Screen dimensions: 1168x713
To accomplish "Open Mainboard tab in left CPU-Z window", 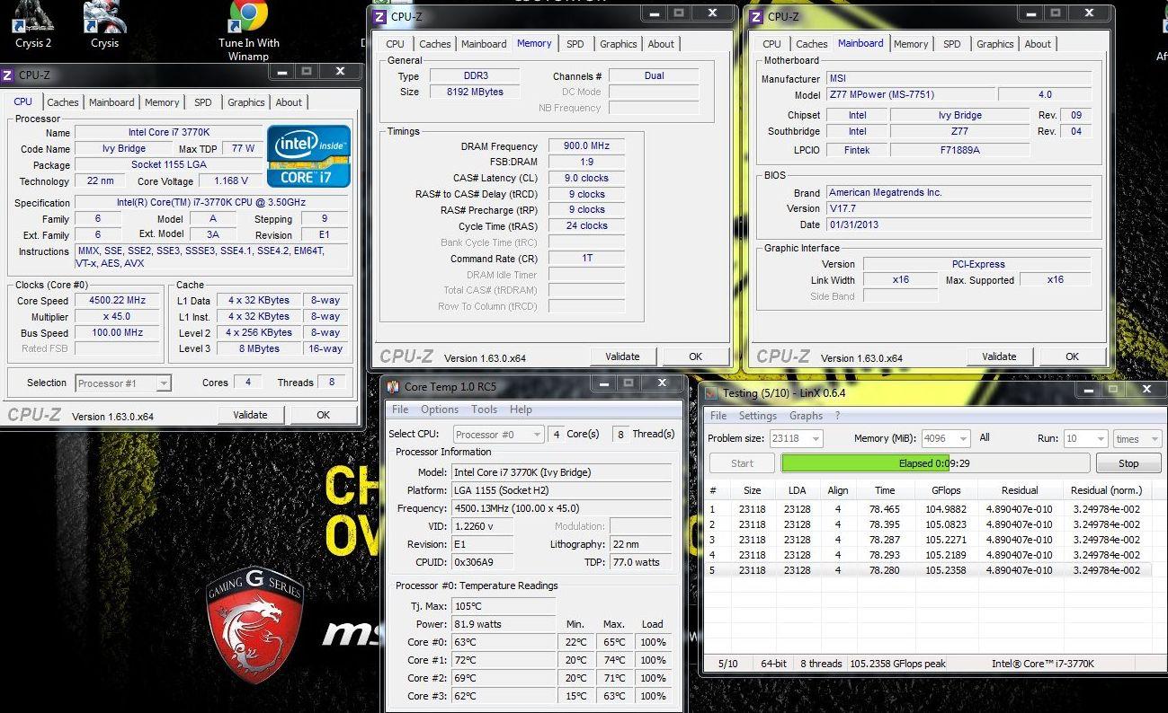I will [x=111, y=102].
